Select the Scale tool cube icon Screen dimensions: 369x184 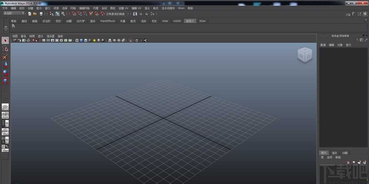[5, 81]
